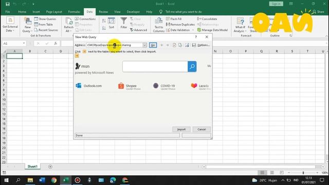
Task: Click the Tell me what you want to do box
Action: point(180,12)
